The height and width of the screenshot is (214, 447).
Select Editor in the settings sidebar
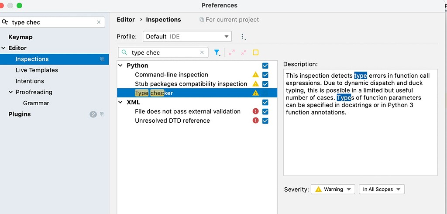point(17,48)
